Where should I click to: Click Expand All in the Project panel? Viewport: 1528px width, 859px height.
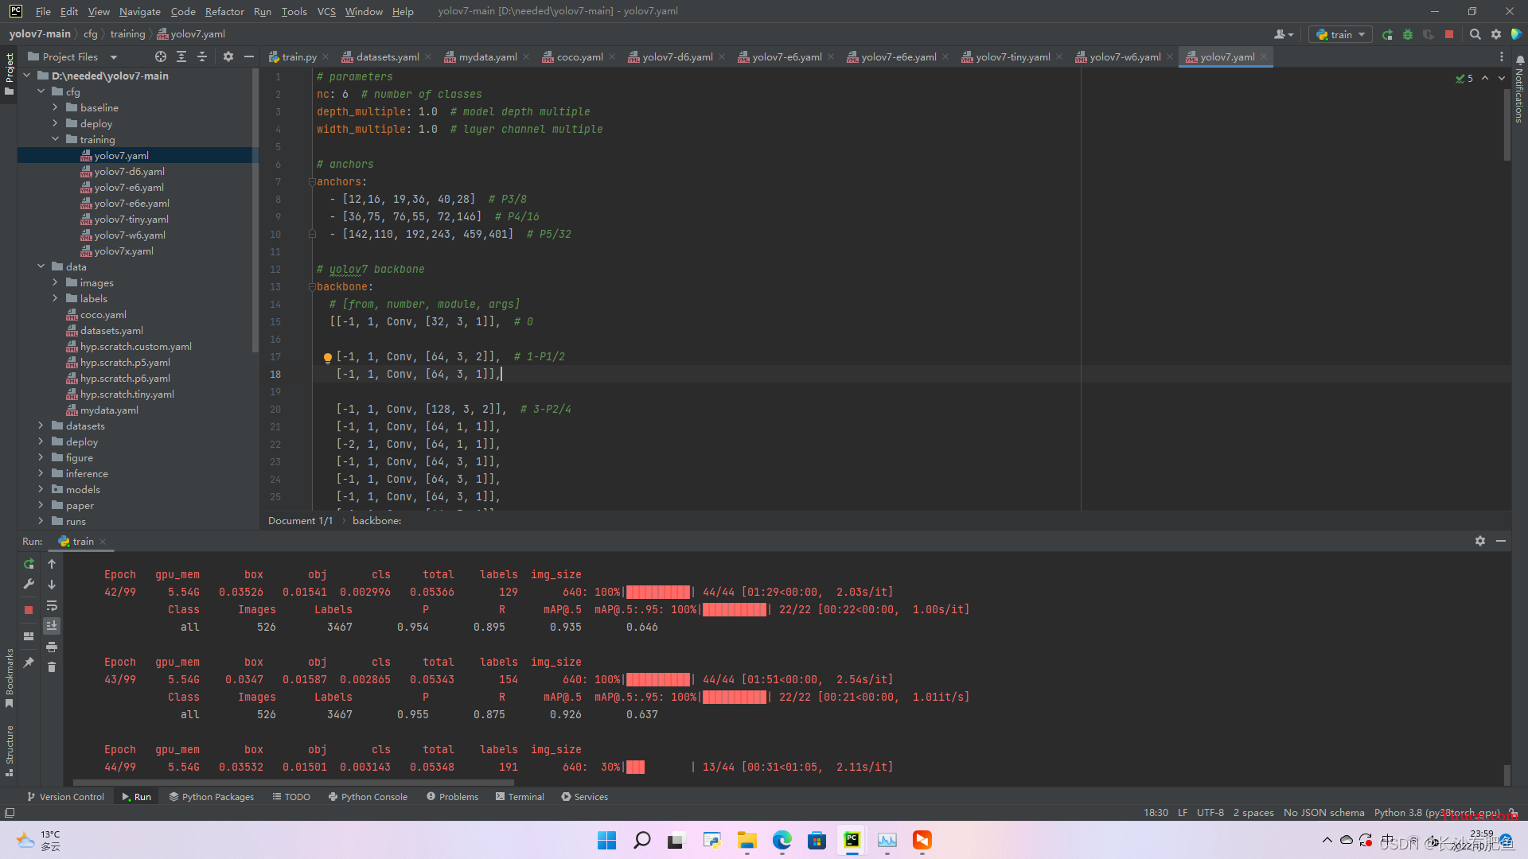click(x=181, y=56)
